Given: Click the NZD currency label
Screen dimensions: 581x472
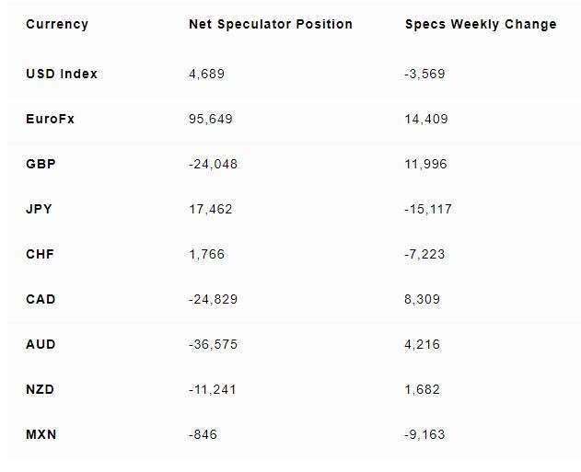Looking at the screenshot, I should [40, 389].
